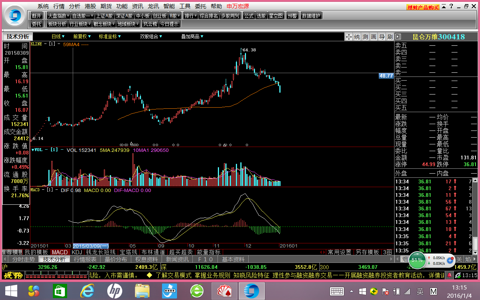Click the blue app logo orb
This screenshot has height=300, width=480.
15,15
